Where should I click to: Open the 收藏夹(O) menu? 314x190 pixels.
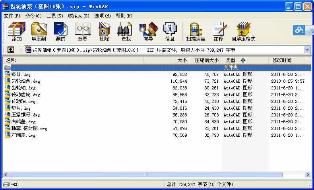point(79,16)
